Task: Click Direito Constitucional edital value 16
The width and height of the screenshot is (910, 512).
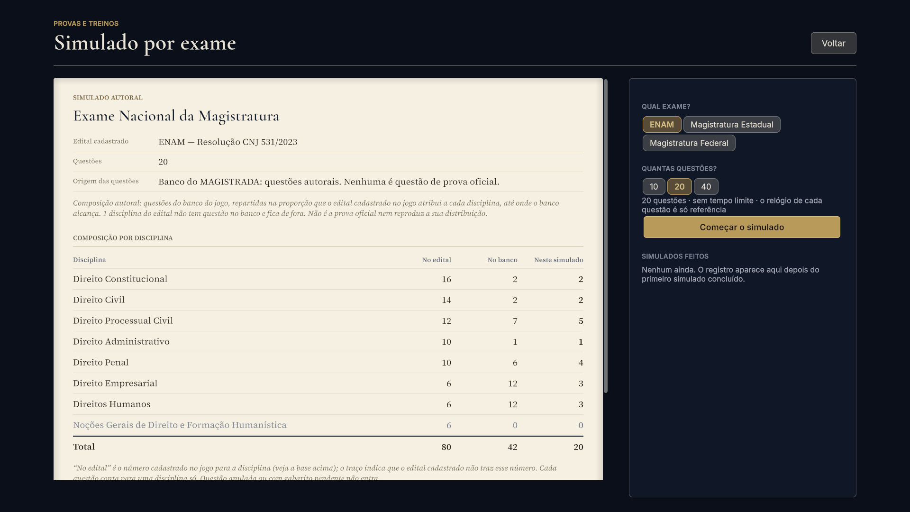Action: 446,279
